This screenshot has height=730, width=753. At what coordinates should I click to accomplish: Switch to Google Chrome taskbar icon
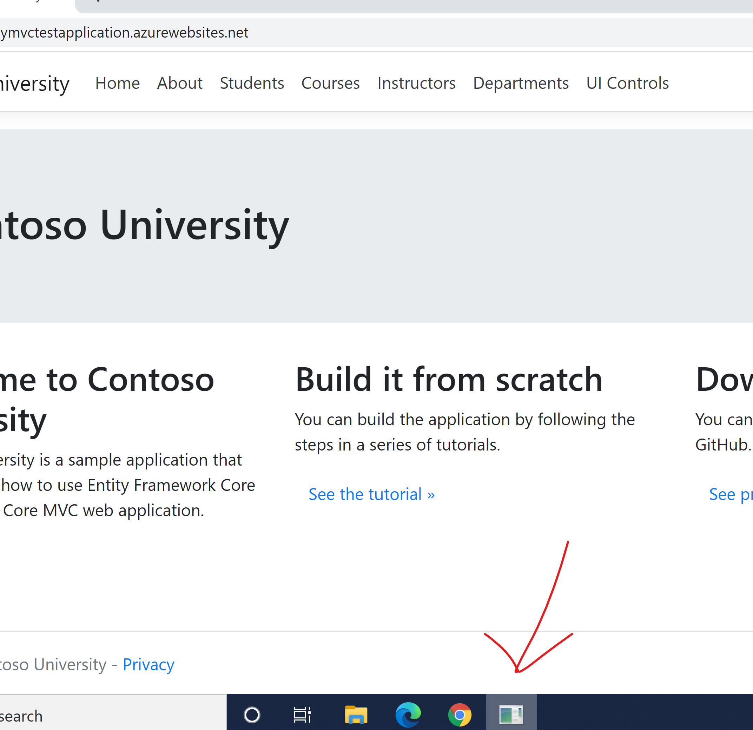click(x=460, y=715)
